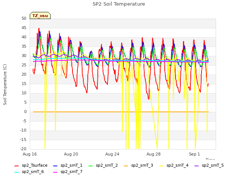Image resolution: width=238 pixels, height=179 pixels.
Task: Click the Aug 28 x-axis tick label
Action: click(x=154, y=154)
